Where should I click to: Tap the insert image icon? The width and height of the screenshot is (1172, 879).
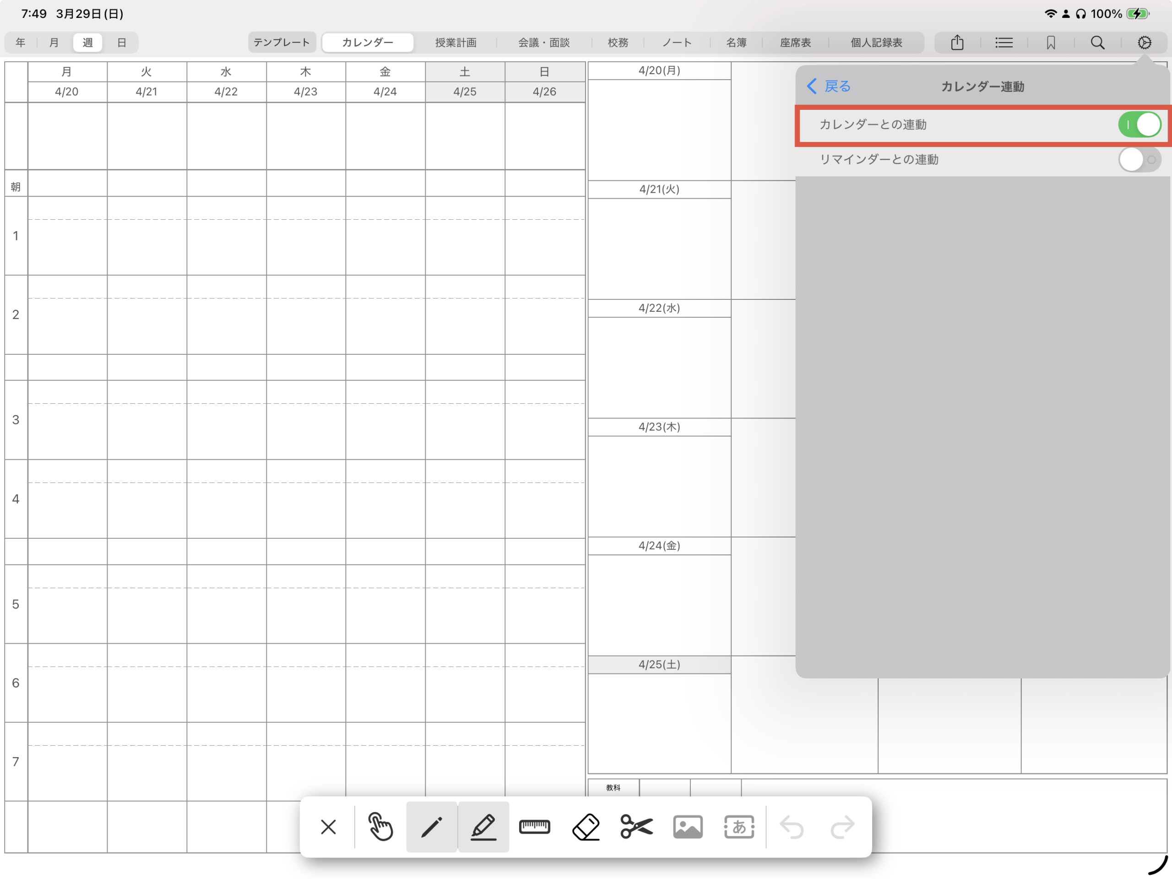[x=688, y=826]
